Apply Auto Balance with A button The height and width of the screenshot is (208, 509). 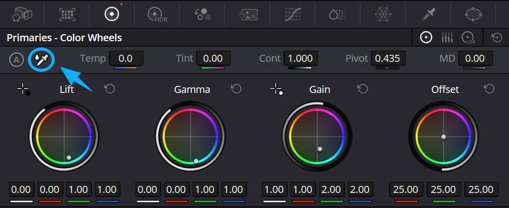coord(16,60)
